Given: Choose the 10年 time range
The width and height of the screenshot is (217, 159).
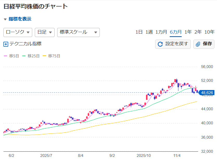Looking at the screenshot, I should coord(209,32).
